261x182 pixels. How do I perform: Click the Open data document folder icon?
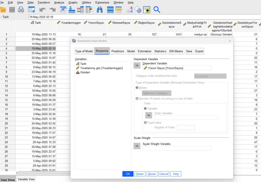(x=3, y=10)
